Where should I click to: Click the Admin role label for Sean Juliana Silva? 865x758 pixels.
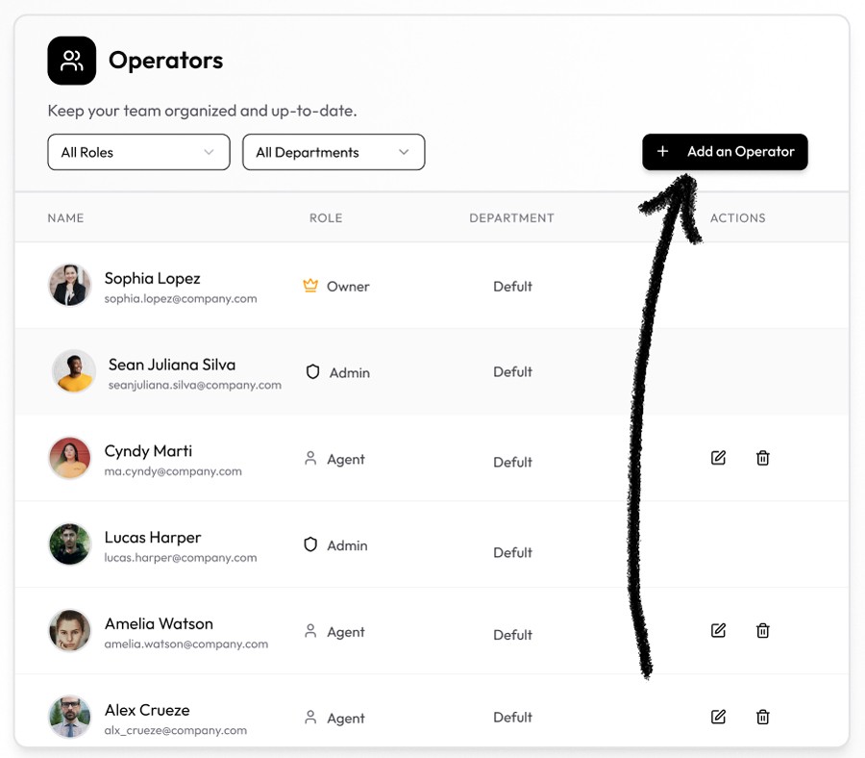coord(350,372)
